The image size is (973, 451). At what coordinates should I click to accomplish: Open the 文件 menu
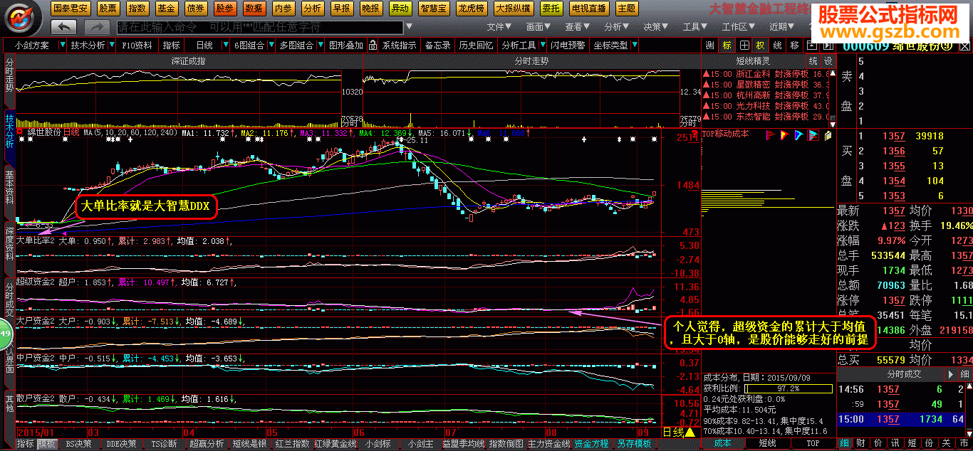pyautogui.click(x=499, y=27)
